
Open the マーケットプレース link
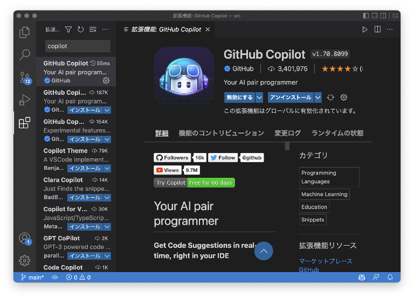(x=326, y=261)
